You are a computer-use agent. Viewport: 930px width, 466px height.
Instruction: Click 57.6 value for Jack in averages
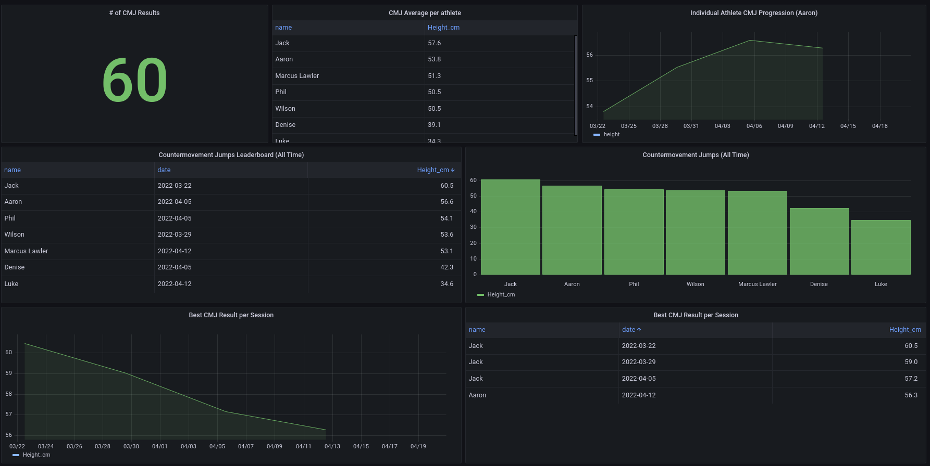tap(435, 43)
